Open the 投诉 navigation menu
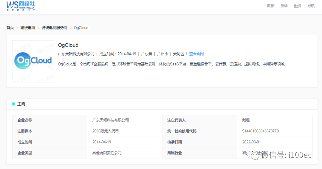 pyautogui.click(x=284, y=6)
